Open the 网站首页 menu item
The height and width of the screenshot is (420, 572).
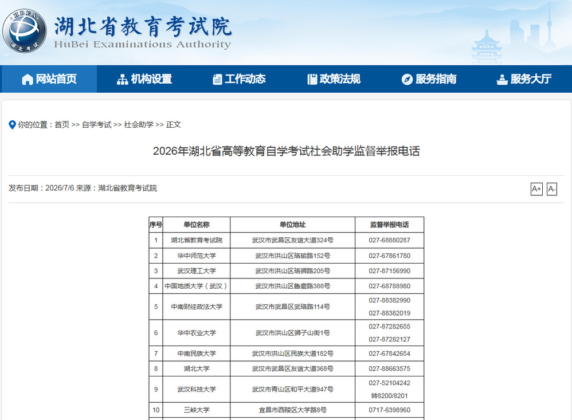click(49, 79)
